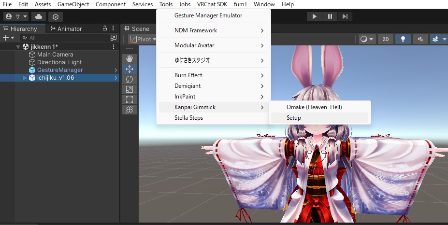
Task: Toggle scene audio mute
Action: (420, 39)
